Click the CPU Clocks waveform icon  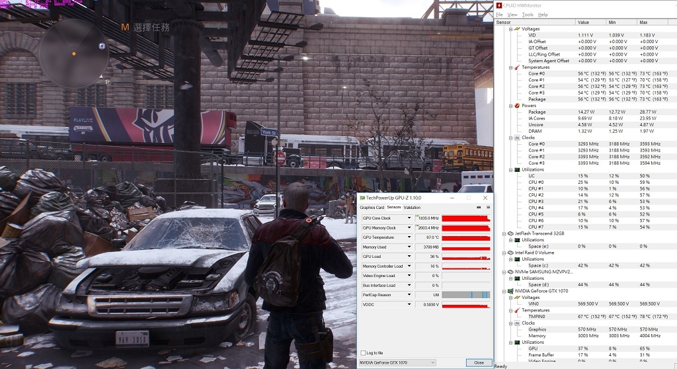tap(517, 138)
